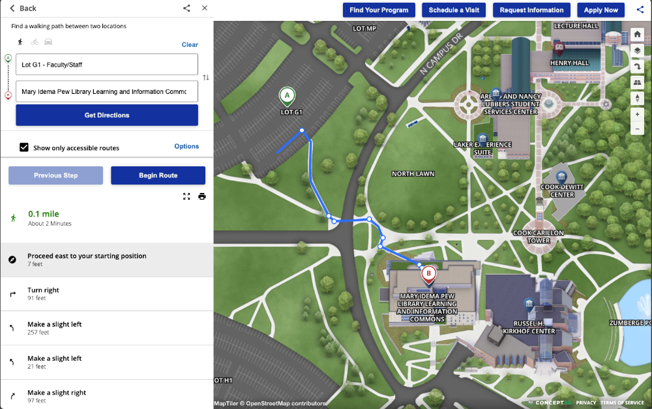Reset map to home view
The width and height of the screenshot is (652, 409).
[638, 34]
